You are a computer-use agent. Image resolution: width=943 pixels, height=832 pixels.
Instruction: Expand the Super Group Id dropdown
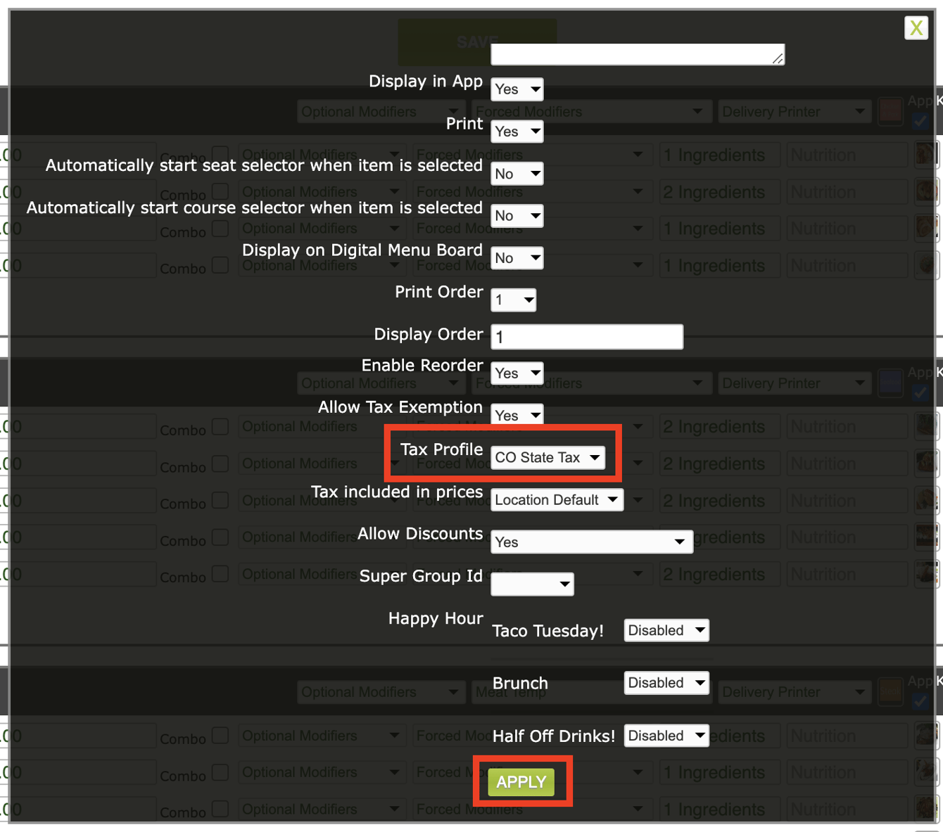click(x=532, y=584)
